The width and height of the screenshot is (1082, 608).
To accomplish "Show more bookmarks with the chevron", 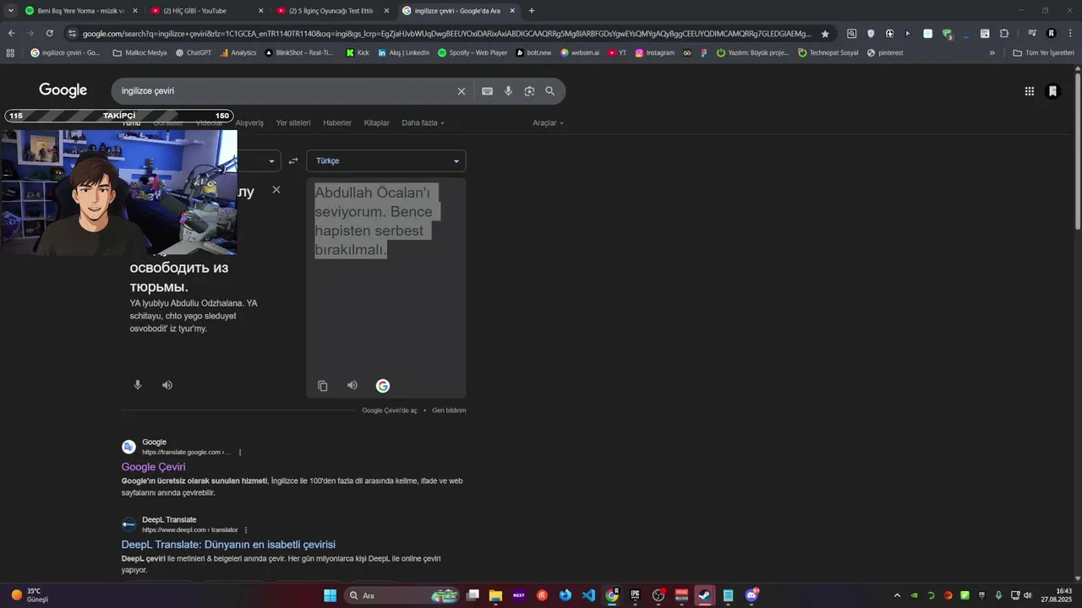I will click(x=992, y=52).
